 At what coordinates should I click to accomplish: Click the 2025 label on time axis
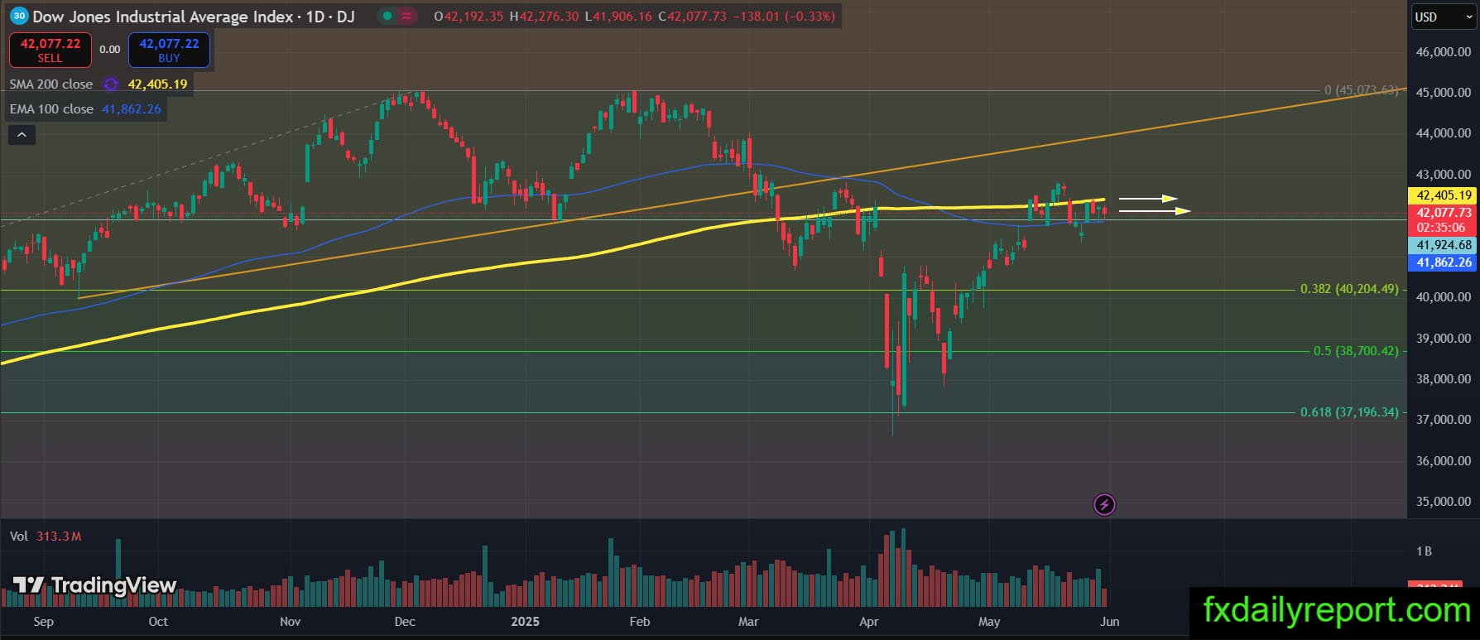click(526, 622)
